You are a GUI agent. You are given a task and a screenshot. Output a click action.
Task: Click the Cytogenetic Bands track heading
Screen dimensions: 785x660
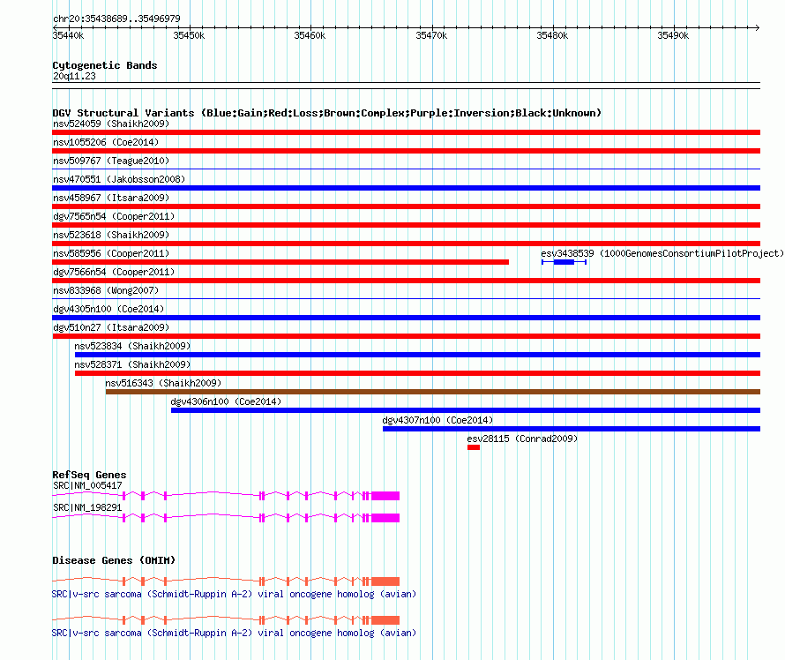click(x=105, y=65)
